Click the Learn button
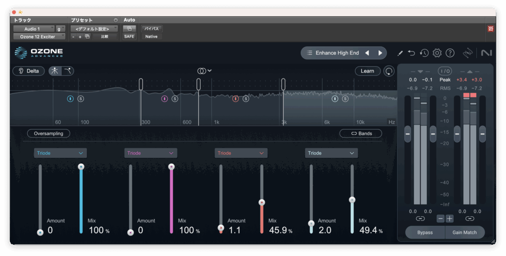506x256 pixels. 367,71
